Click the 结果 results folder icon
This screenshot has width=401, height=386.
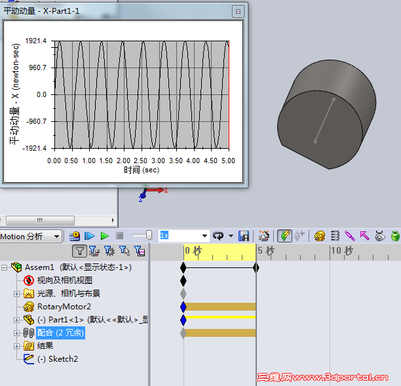[x=29, y=346]
